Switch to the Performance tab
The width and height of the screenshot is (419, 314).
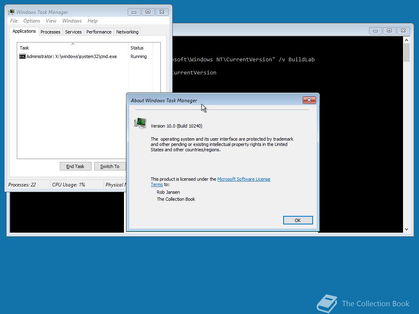pos(99,32)
